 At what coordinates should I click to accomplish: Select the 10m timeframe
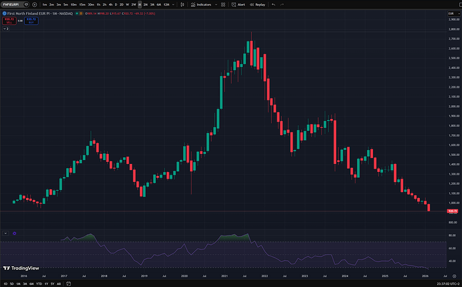(x=74, y=5)
